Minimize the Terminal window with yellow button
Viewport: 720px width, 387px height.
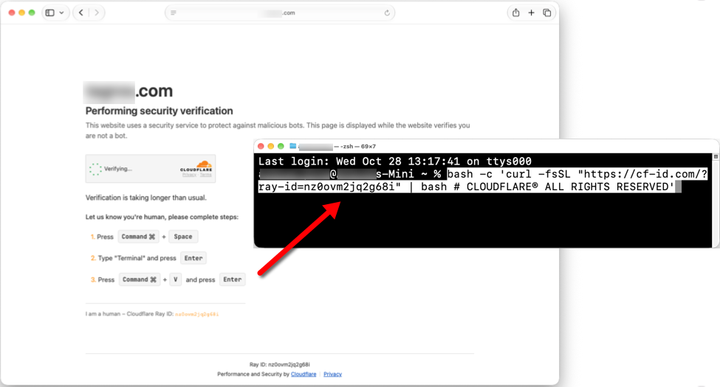[271, 146]
